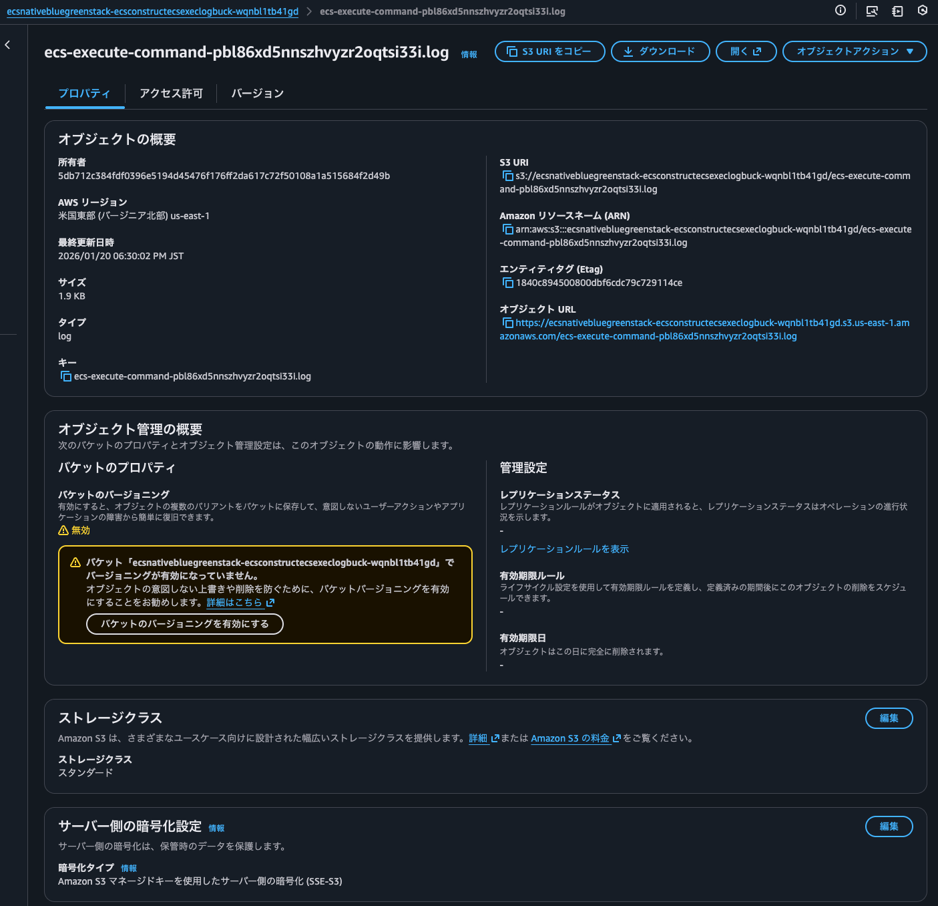This screenshot has height=906, width=938.
Task: Copy the Amazon リソースネーム (ARN) via copy icon
Action: pos(507,229)
